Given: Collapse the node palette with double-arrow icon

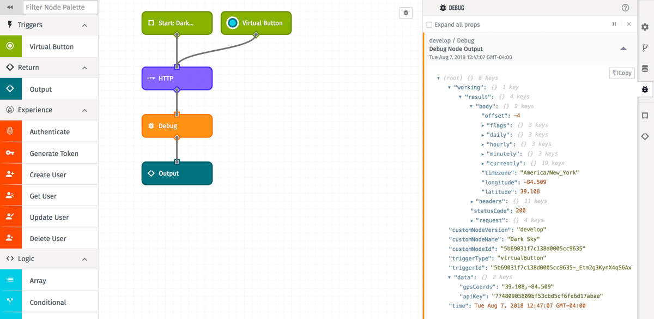Looking at the screenshot, I should point(10,8).
